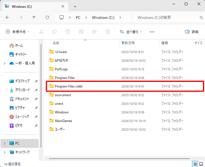Go back with the left arrow

tap(7, 17)
